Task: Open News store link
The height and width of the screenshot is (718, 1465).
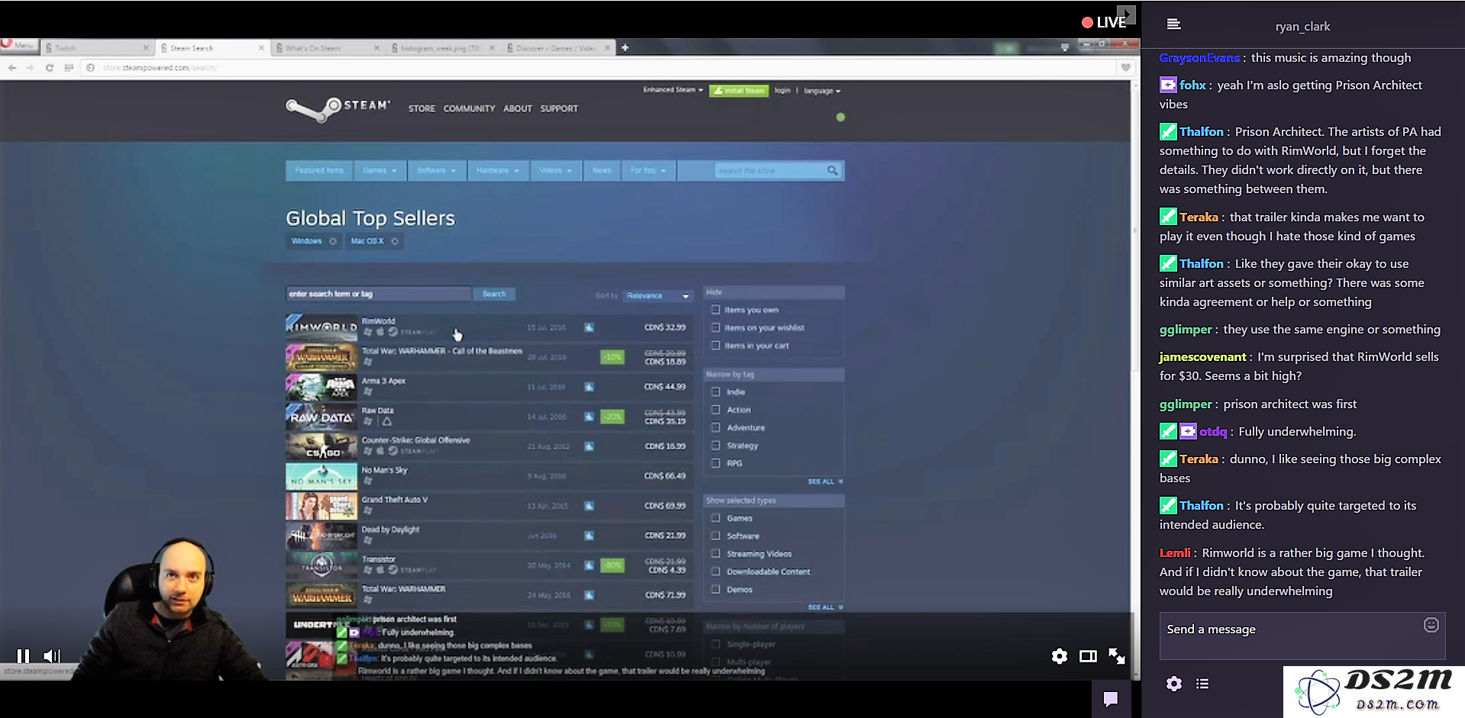Action: 602,170
